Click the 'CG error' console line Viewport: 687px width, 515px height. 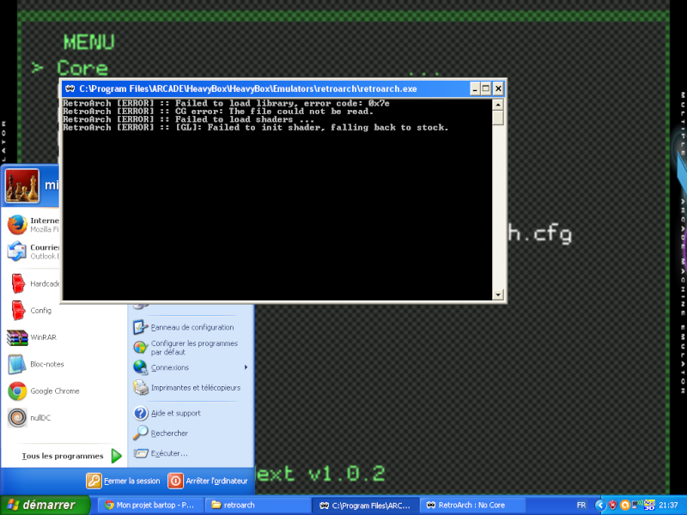tap(218, 112)
